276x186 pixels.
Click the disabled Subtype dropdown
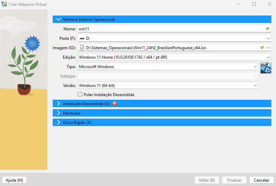(x=168, y=76)
